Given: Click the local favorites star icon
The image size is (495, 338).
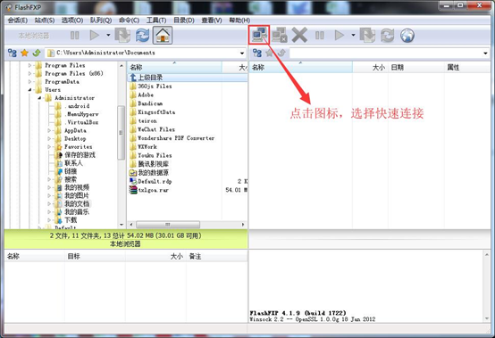Looking at the screenshot, I should coord(24,53).
